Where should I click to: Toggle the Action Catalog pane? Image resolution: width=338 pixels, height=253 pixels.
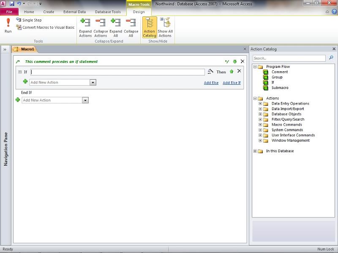click(150, 27)
